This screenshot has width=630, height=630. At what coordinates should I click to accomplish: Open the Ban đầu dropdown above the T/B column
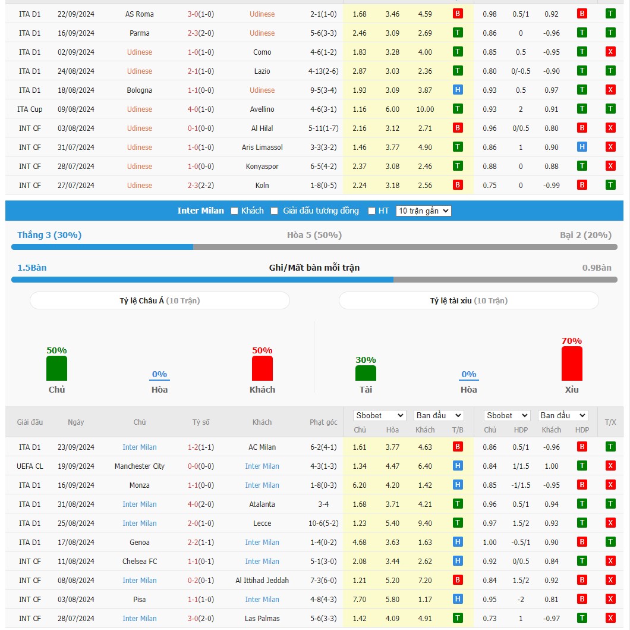[439, 415]
